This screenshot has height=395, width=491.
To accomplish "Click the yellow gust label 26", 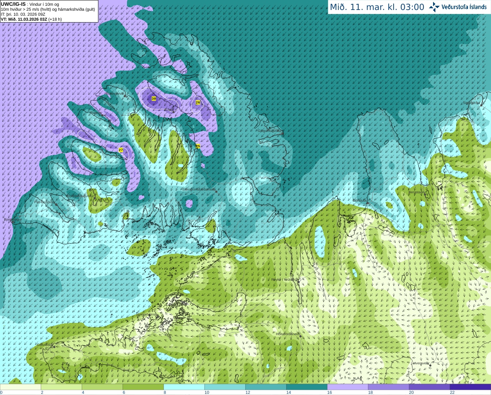I will tap(198, 102).
